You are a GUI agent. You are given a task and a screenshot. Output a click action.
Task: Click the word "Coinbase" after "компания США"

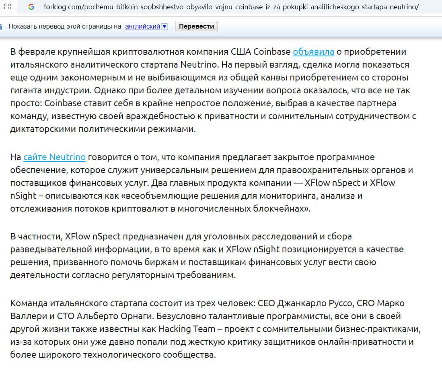(272, 52)
